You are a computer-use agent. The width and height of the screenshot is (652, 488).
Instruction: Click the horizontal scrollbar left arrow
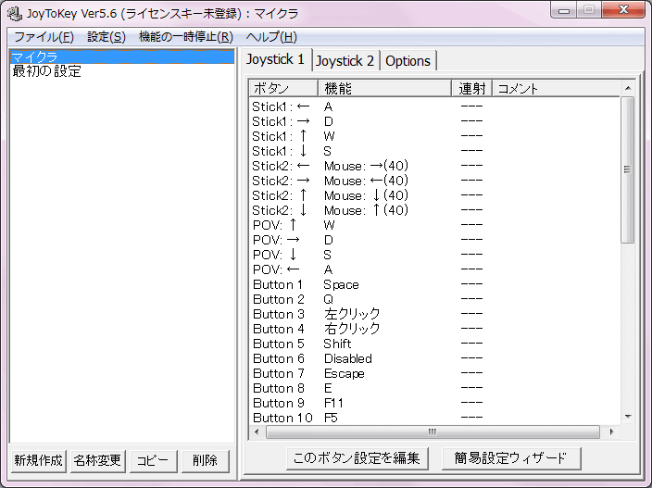click(257, 432)
